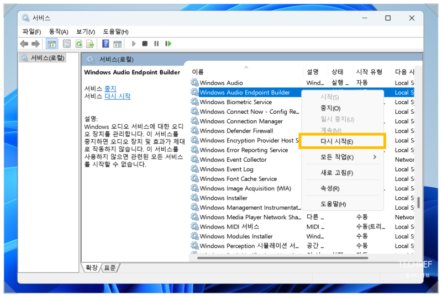Click gear icon of Windows Audio row
The width and height of the screenshot is (442, 297).
point(194,82)
